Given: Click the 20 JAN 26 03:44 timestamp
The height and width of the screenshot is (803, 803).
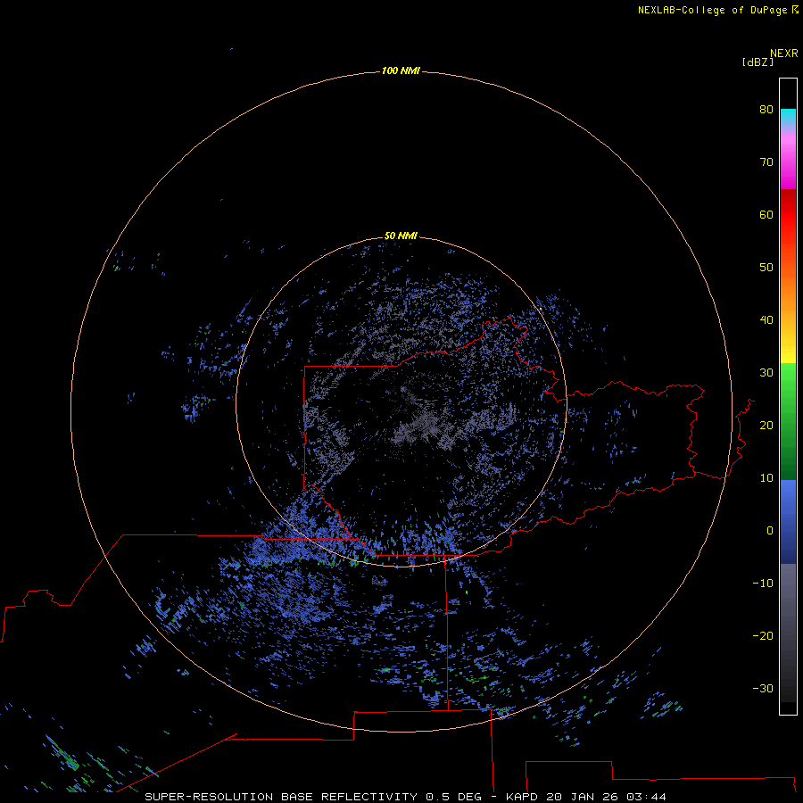Looking at the screenshot, I should 606,797.
